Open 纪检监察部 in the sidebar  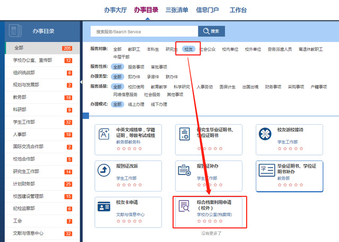tap(42, 209)
